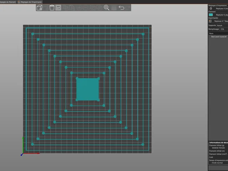
Task: Click the printer icon beside Neptune-4 preset
Action: click(x=210, y=21)
